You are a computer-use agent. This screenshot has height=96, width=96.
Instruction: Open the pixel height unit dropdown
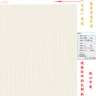[x=93, y=41]
